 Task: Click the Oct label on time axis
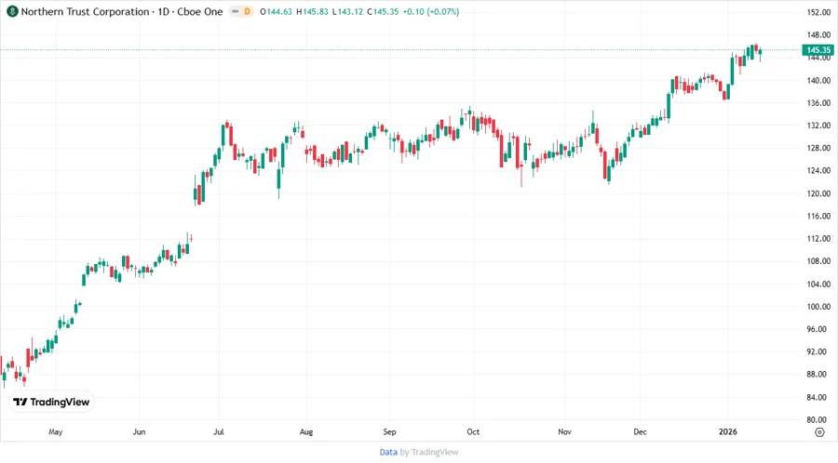click(473, 431)
